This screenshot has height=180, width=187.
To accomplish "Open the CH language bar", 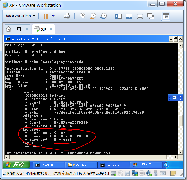I will [x=174, y=98].
